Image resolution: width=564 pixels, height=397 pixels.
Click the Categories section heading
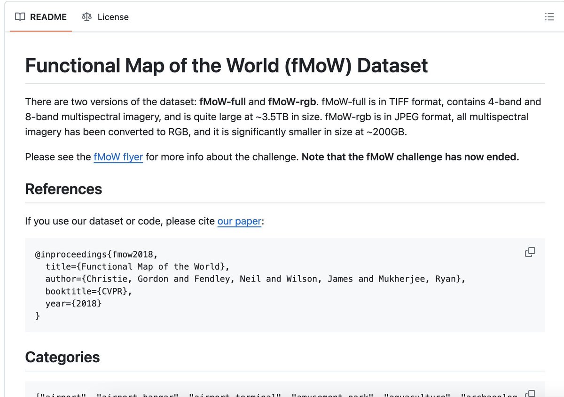pyautogui.click(x=62, y=357)
